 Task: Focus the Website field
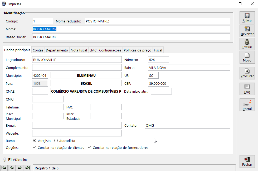77,133
